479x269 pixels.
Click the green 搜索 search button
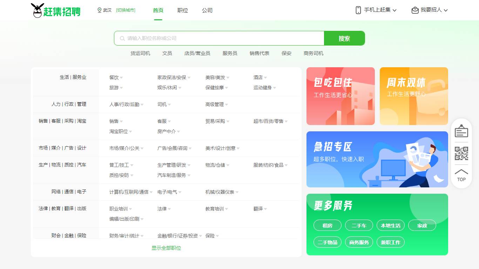344,38
